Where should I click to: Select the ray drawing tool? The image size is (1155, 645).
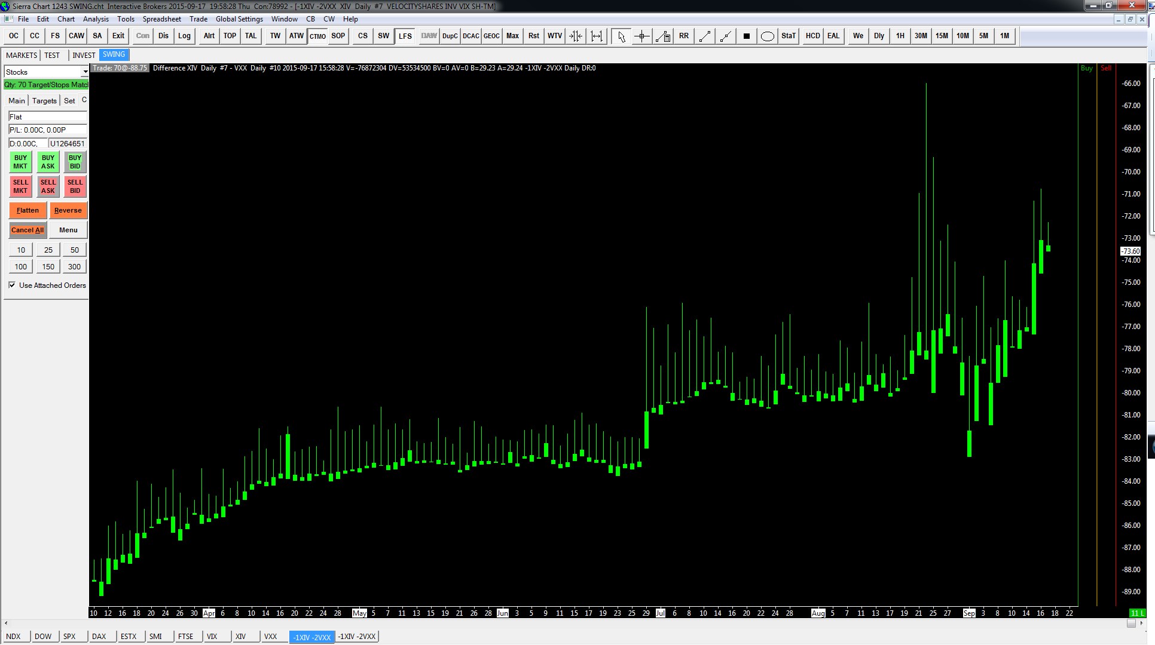coord(726,36)
